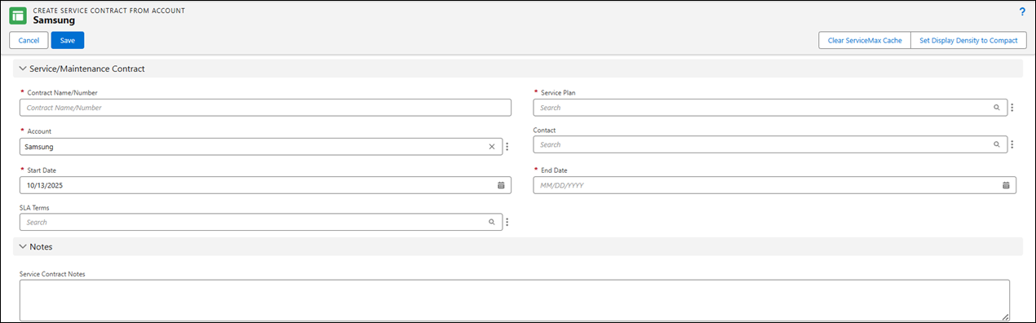Click the Start Date field 10/13/2025
The image size is (1036, 323).
[265, 185]
